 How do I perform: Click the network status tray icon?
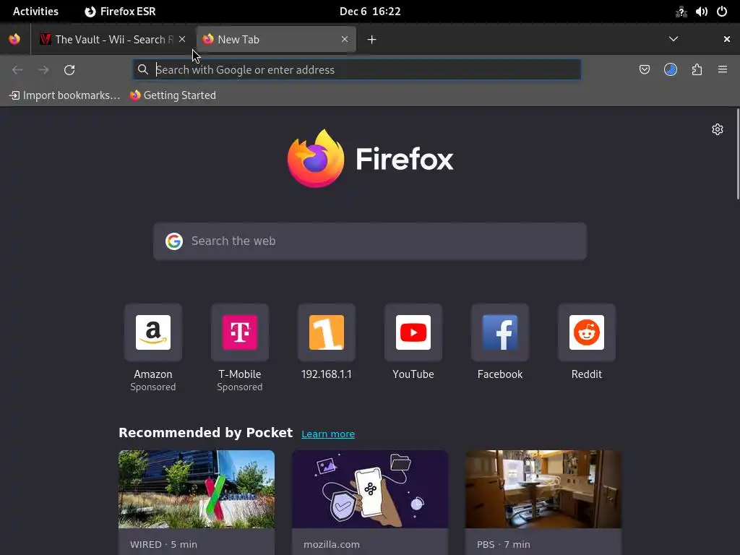(x=681, y=12)
